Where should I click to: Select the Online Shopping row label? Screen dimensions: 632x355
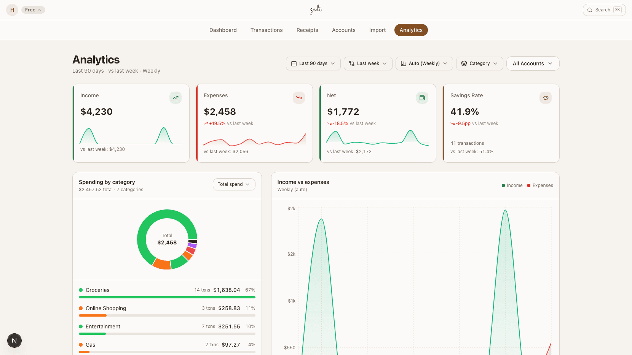point(106,308)
